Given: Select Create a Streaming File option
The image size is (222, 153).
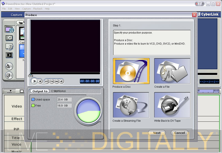Looking at the screenshot, I should [x=131, y=105].
